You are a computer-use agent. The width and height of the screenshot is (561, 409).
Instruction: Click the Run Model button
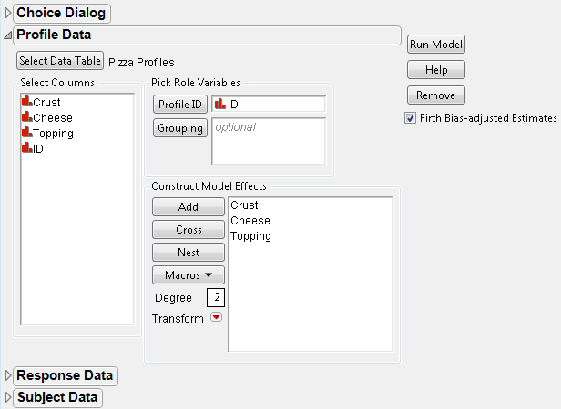436,44
